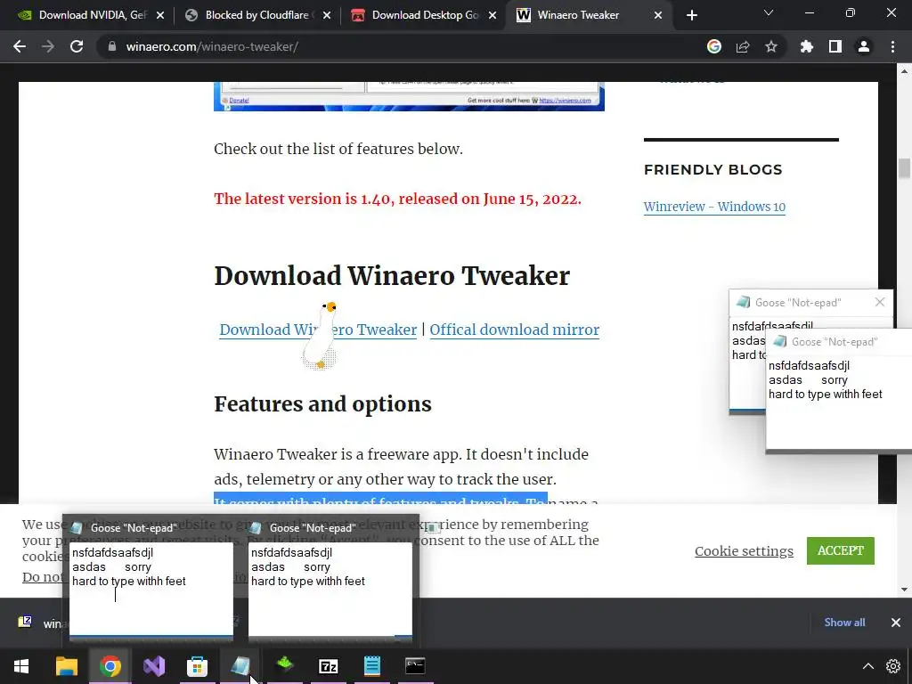Reload the Winaero page
The height and width of the screenshot is (684, 912).
coord(77,46)
